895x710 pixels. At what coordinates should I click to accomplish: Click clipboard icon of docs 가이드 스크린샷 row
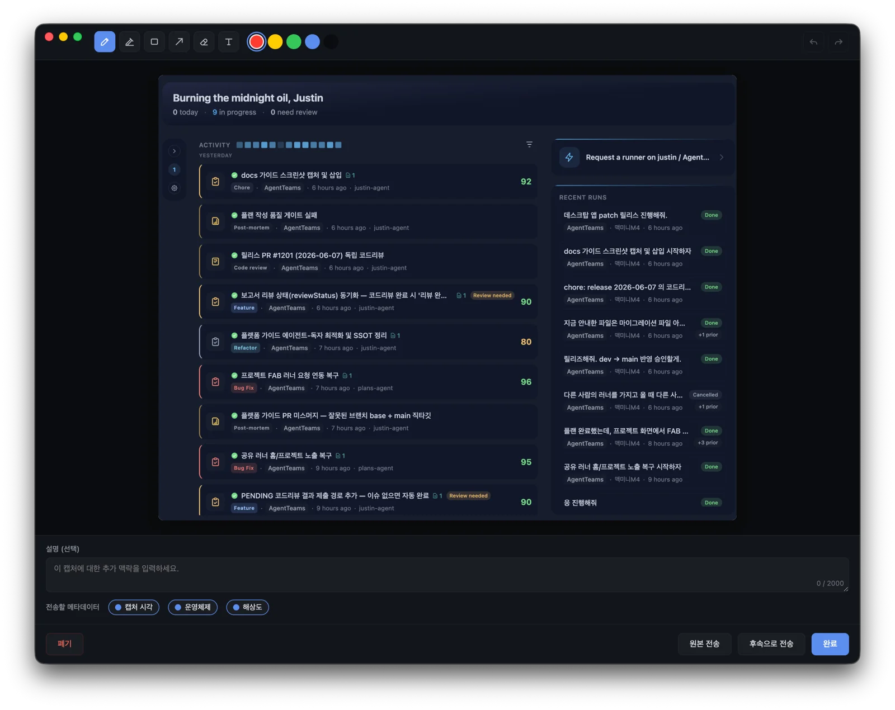[x=215, y=182]
